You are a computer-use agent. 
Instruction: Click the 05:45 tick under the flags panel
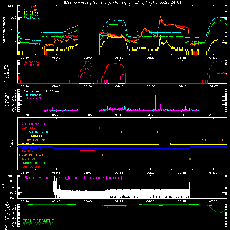56,173
